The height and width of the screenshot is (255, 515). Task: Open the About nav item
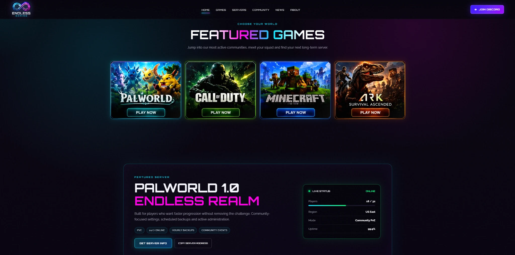(x=295, y=10)
